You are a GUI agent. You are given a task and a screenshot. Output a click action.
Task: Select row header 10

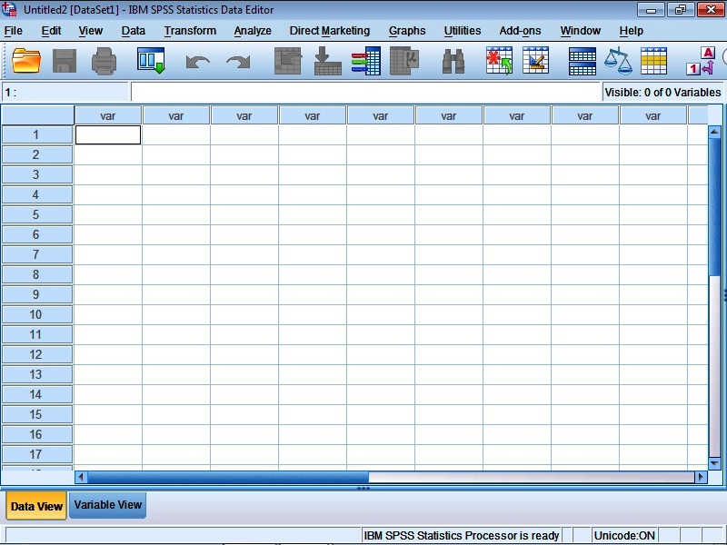(37, 314)
